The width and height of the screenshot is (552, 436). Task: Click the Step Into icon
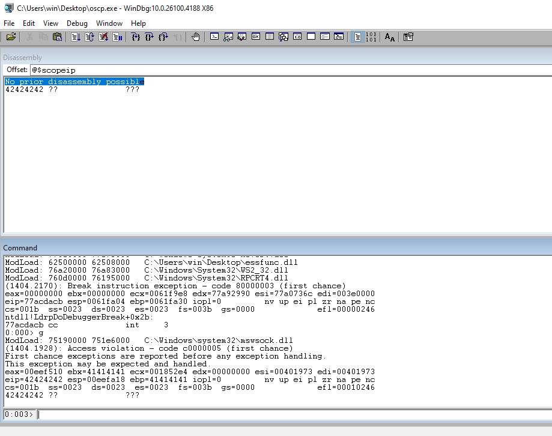tap(136, 37)
